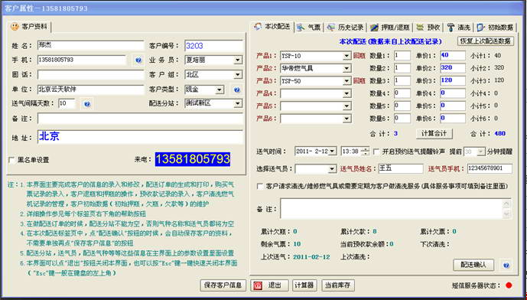The image size is (527, 300).
Task: Expand the empty 产品6 dropdown
Action: point(346,119)
